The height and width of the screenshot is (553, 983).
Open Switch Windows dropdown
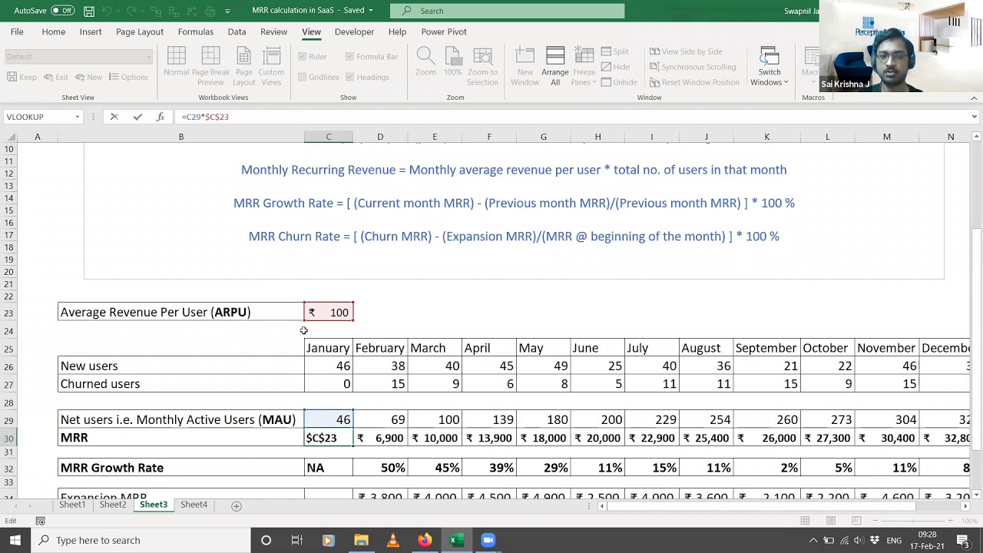(x=769, y=67)
